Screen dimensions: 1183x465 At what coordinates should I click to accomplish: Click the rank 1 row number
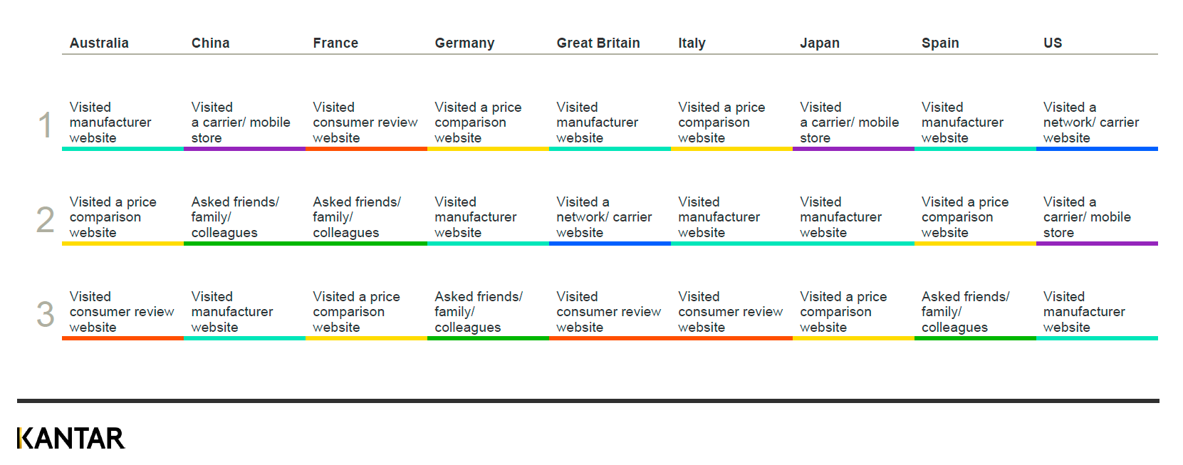(45, 125)
